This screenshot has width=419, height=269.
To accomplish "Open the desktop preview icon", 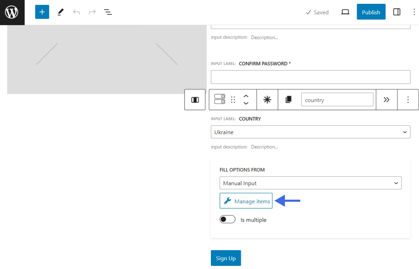I will [x=345, y=12].
